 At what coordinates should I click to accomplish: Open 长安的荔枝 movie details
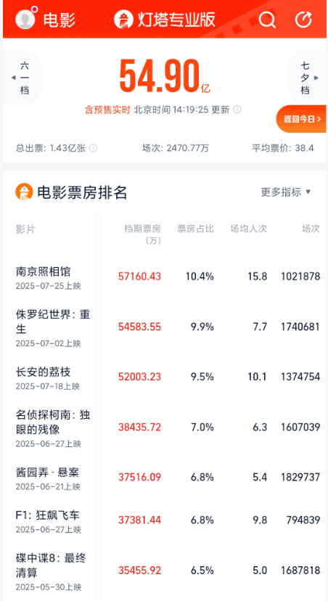(163, 377)
